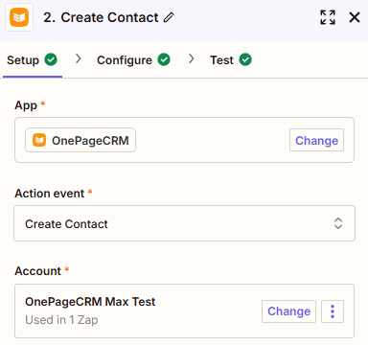Click the Action event field label
This screenshot has width=368, height=345.
(x=50, y=194)
